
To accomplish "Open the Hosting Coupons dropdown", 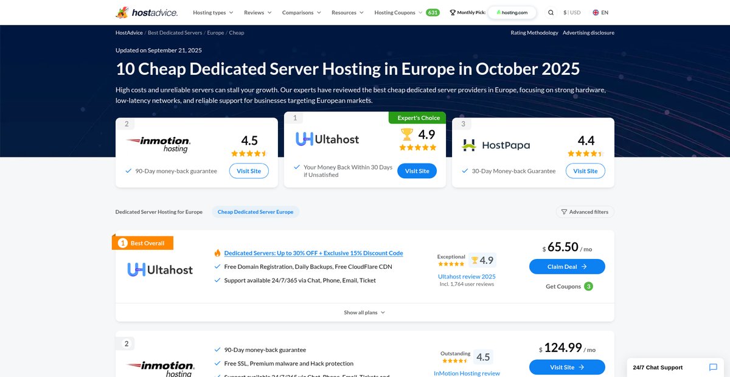I will (x=398, y=12).
